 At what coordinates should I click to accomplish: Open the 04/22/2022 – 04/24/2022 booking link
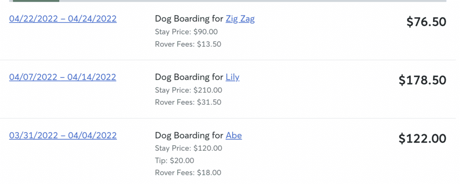(x=63, y=19)
